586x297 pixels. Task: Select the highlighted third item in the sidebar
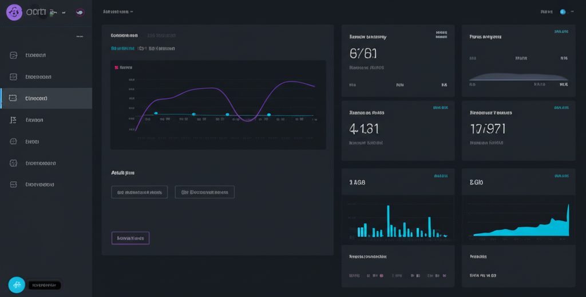[x=46, y=98]
